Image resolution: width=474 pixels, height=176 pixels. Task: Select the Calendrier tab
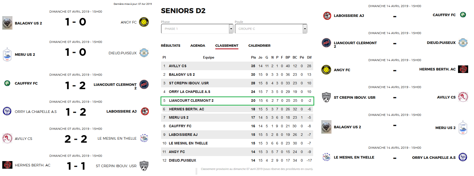[x=259, y=46]
